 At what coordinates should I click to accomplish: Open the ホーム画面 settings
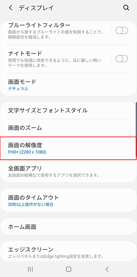coord(68,227)
